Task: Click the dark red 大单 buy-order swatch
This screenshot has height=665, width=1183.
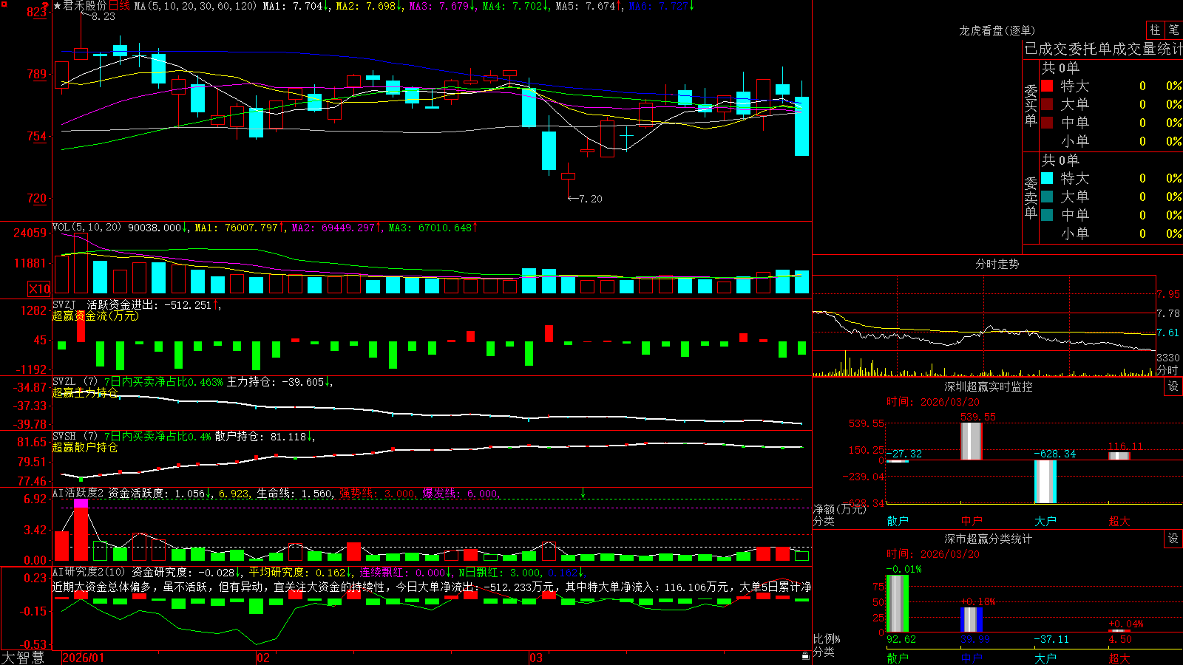Action: point(1047,104)
